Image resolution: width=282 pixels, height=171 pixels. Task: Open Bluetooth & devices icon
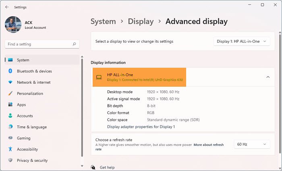point(10,71)
